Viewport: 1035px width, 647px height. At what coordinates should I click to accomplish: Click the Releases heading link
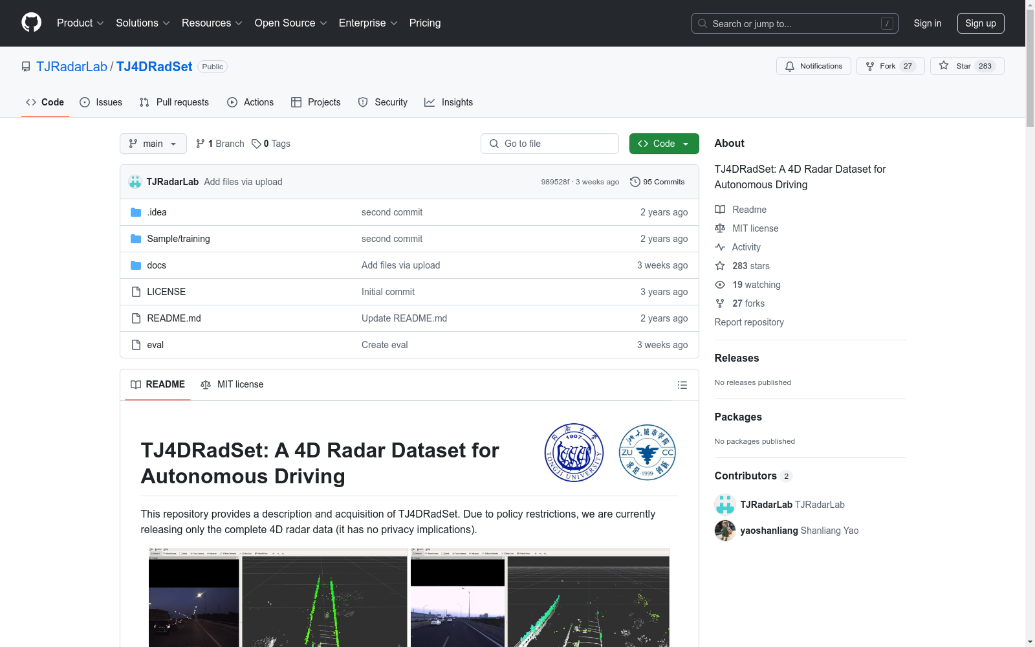tap(737, 358)
